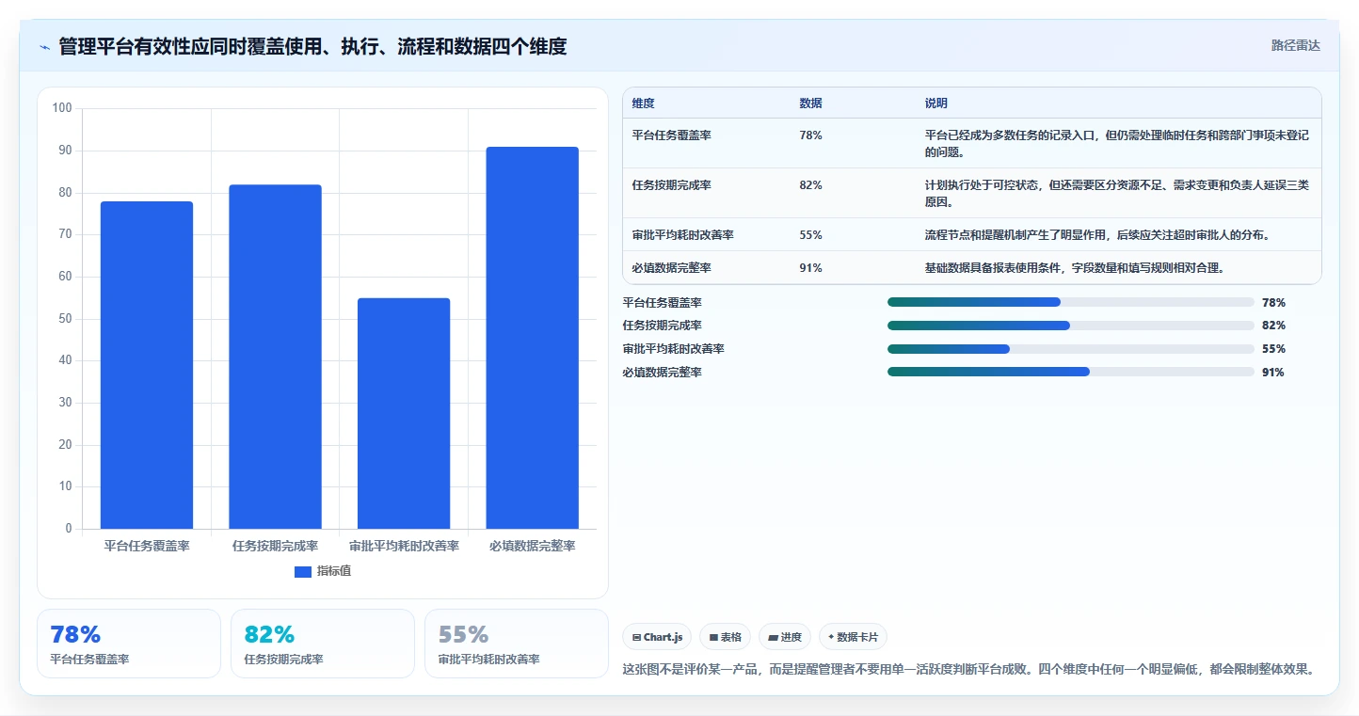The height and width of the screenshot is (716, 1359).
Task: Click the 78% value next to its progress bar
Action: [1273, 302]
